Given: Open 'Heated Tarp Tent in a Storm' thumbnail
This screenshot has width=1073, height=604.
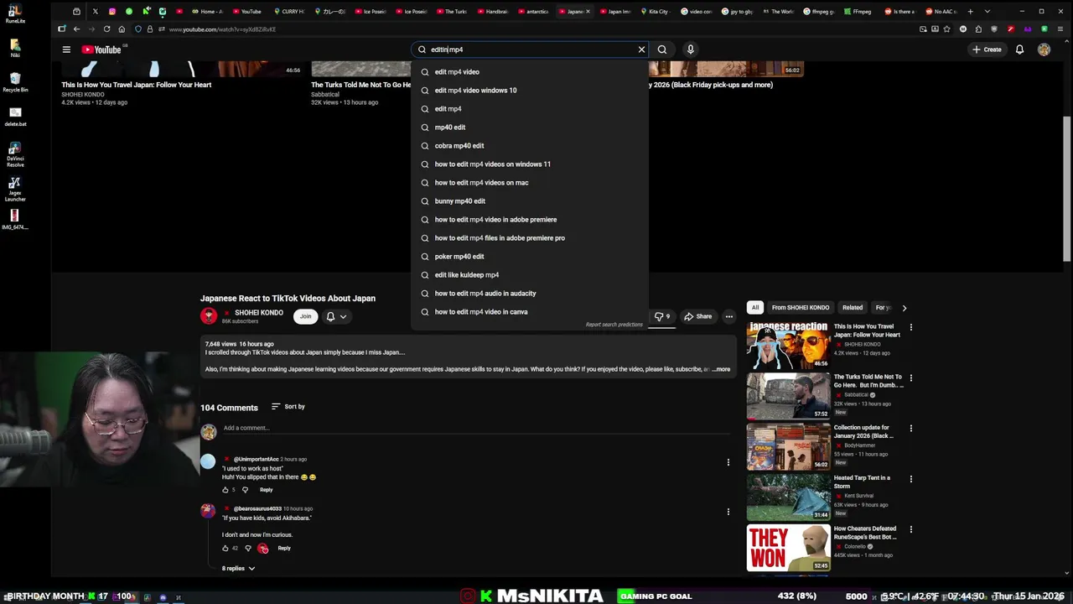Looking at the screenshot, I should coord(788,497).
